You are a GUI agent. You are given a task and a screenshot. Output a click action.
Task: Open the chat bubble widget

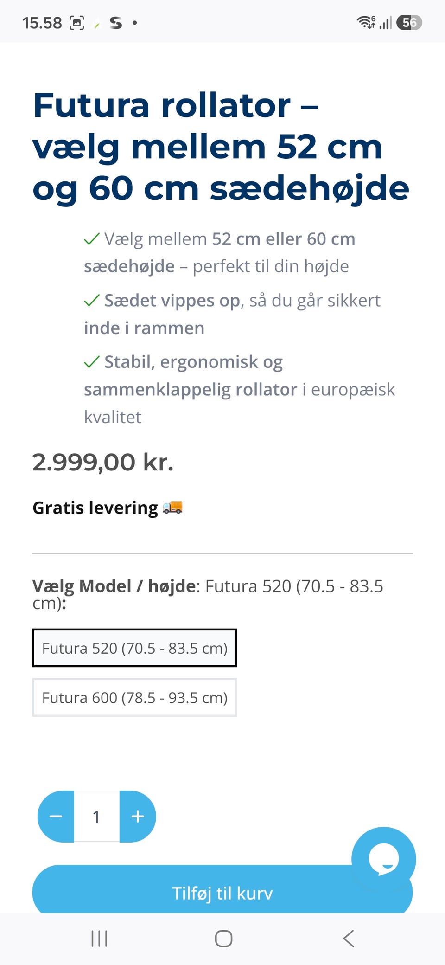[x=383, y=859]
